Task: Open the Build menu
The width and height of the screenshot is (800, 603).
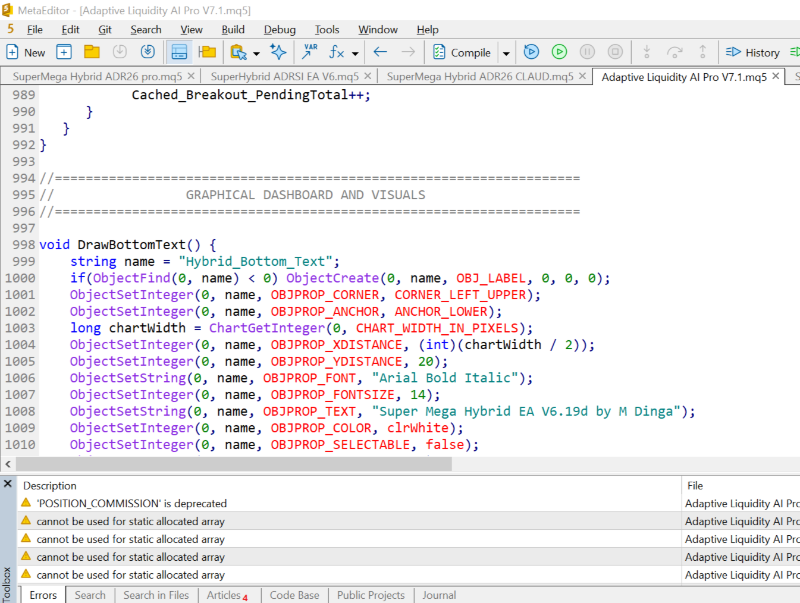Action: coord(233,30)
